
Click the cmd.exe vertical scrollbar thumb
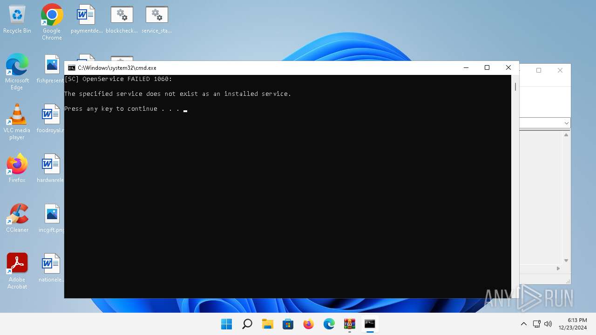(x=515, y=87)
